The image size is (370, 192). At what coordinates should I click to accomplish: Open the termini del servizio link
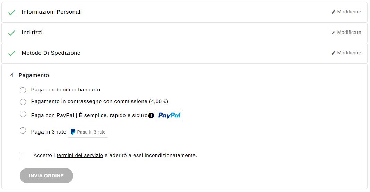(80, 156)
